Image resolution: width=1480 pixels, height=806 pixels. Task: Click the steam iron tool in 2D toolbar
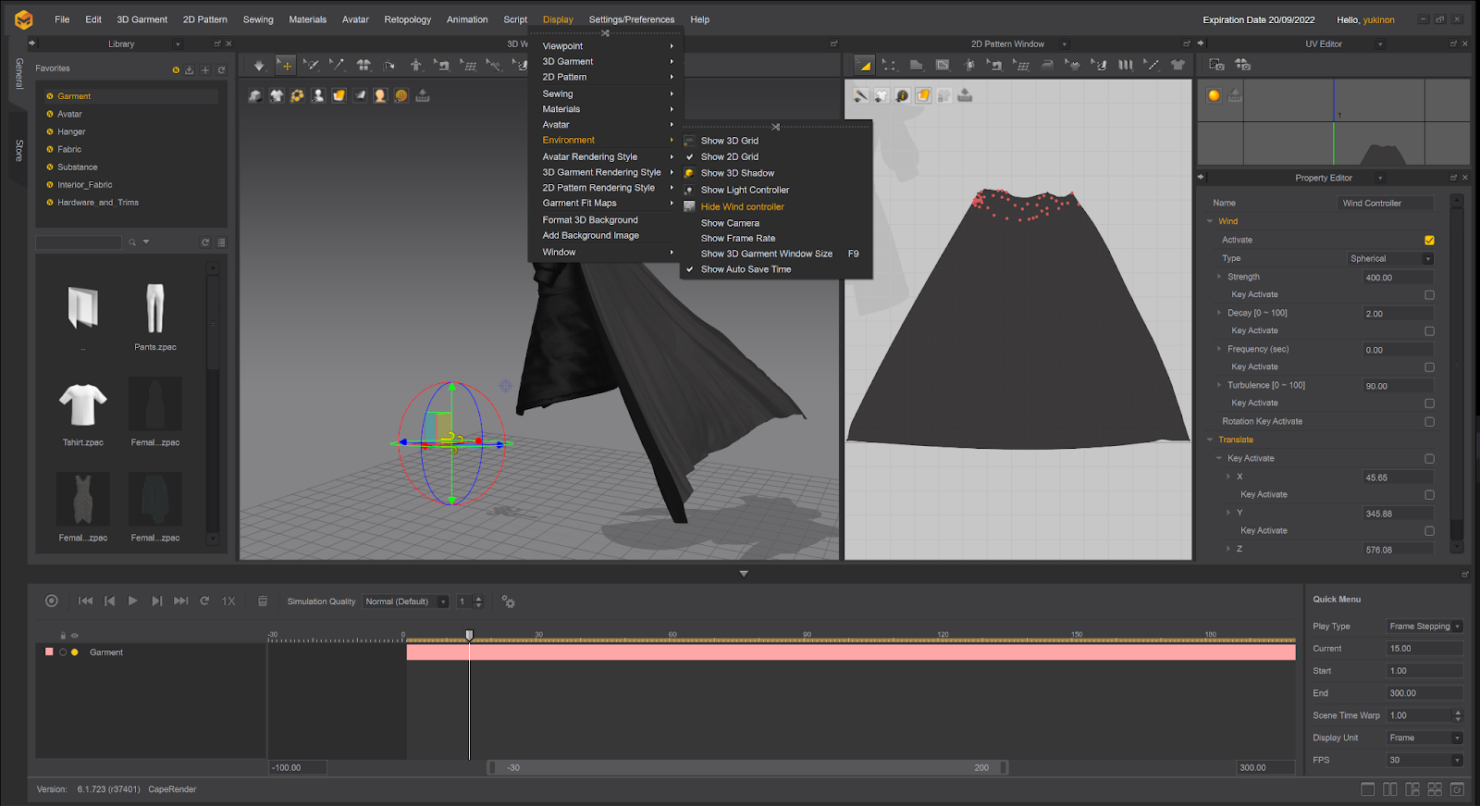[x=1047, y=65]
